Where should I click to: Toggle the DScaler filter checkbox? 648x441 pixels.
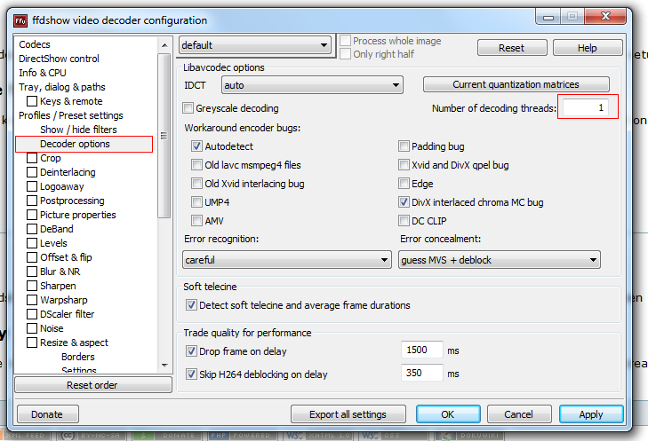pos(32,314)
